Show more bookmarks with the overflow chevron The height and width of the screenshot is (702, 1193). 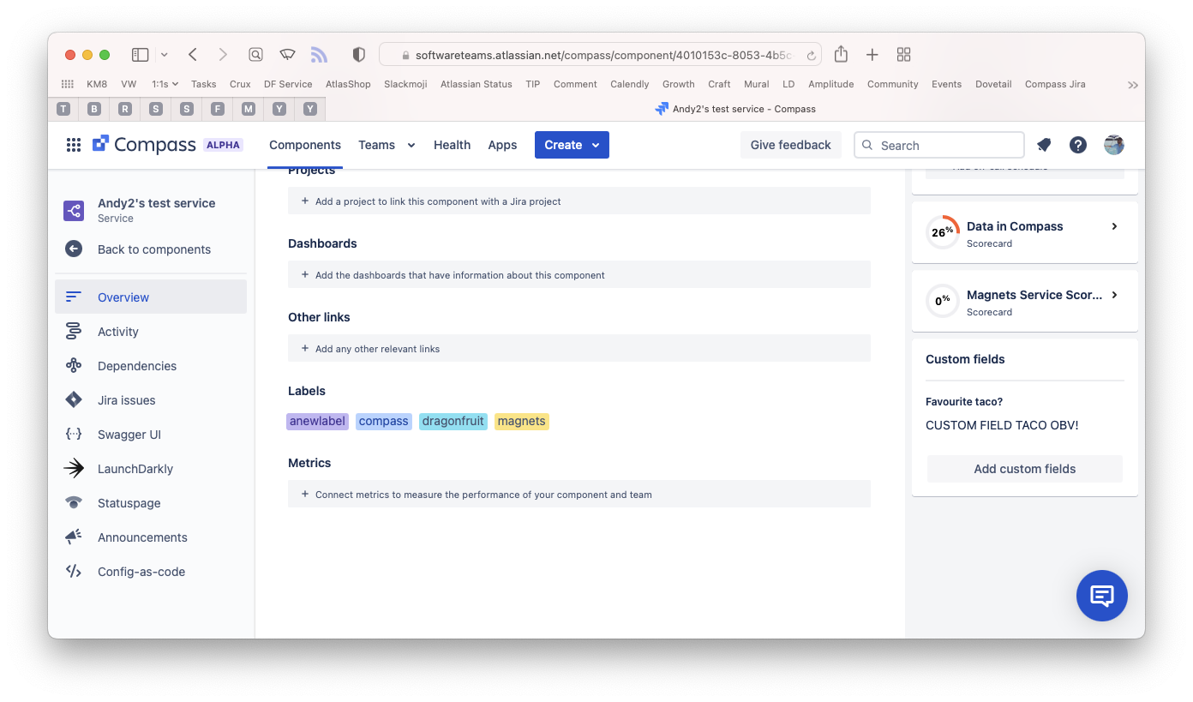[1133, 85]
